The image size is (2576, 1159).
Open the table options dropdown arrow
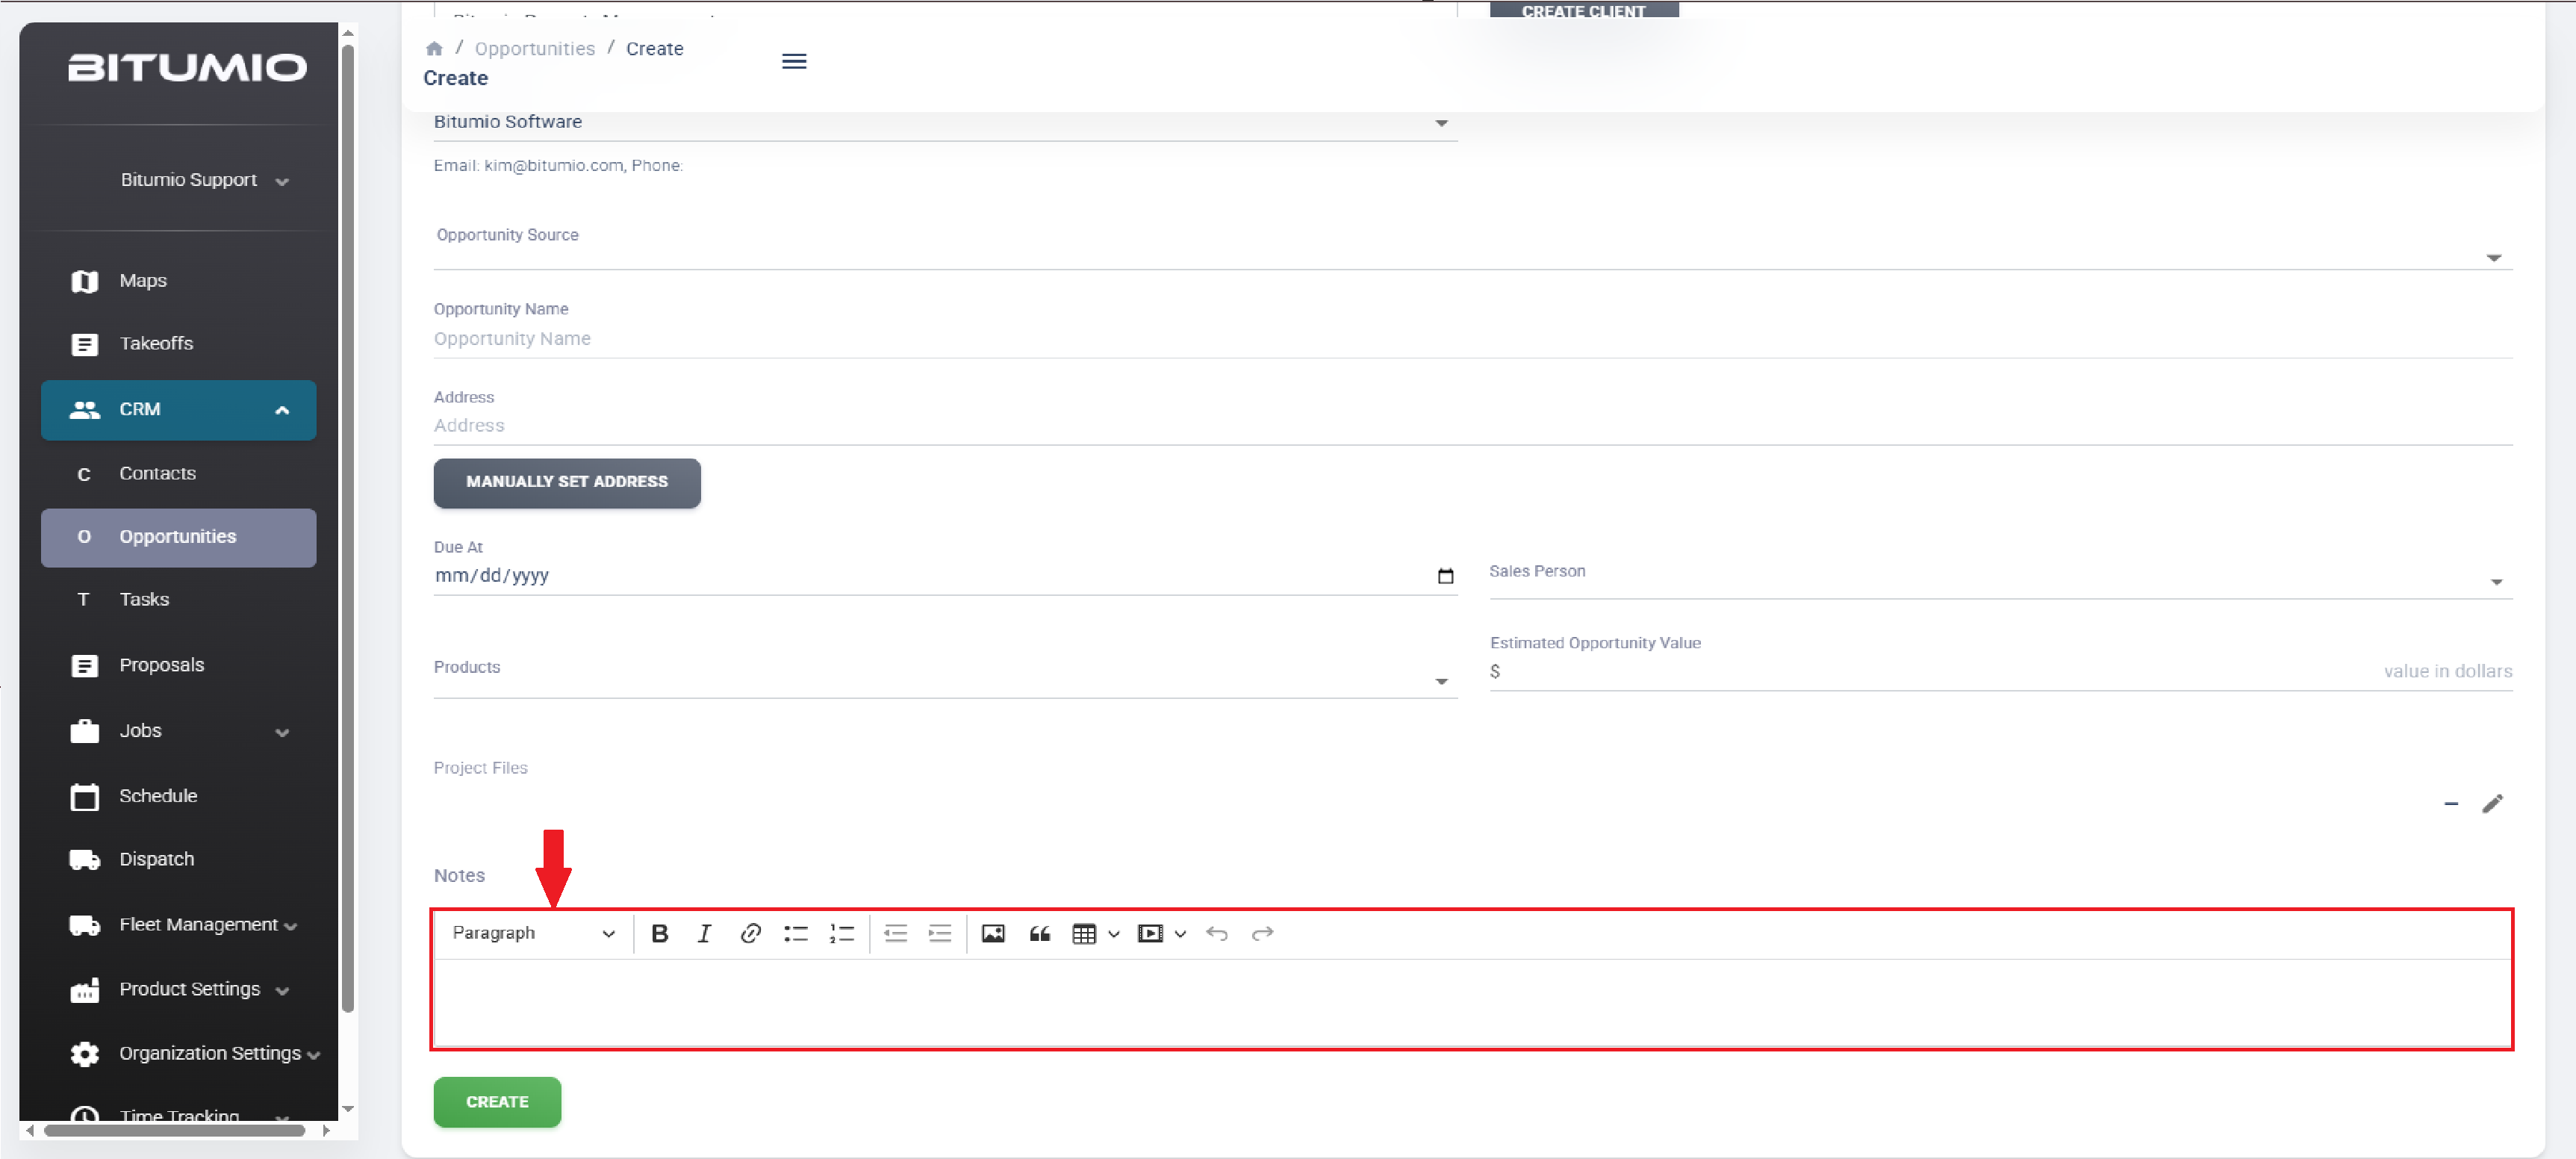click(1113, 934)
